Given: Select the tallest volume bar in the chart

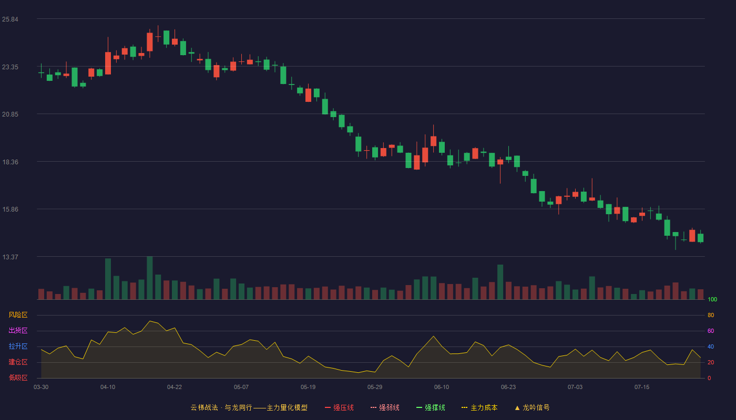Looking at the screenshot, I should click(x=150, y=278).
